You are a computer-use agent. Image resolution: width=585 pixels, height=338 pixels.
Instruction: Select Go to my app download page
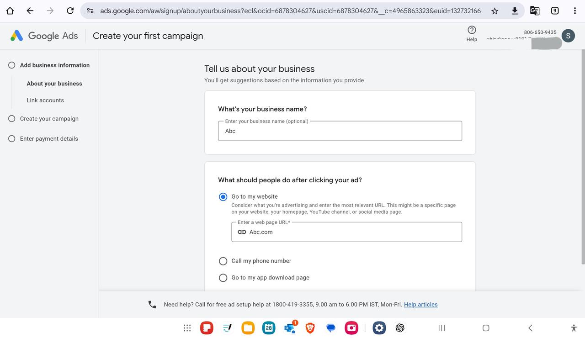pyautogui.click(x=223, y=277)
